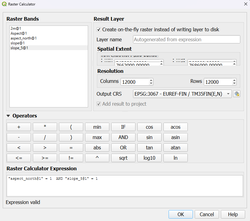Decrease the Columns value with down arrow

(x=151, y=83)
